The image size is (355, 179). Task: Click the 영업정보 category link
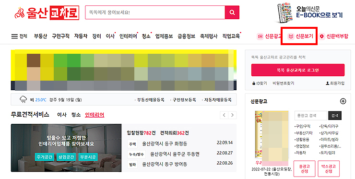tap(302, 146)
